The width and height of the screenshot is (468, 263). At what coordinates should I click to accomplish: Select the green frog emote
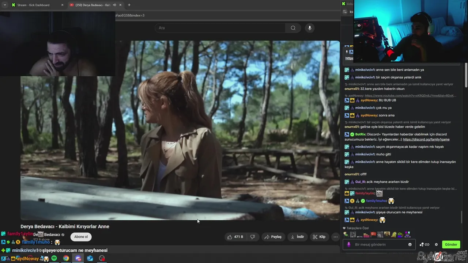[x=401, y=235]
